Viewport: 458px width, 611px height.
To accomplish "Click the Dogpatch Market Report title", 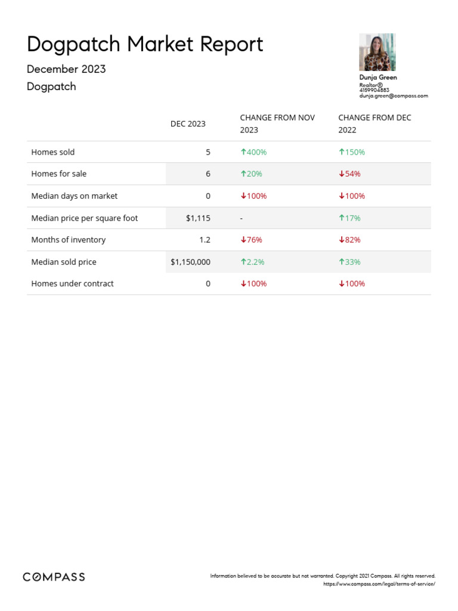I will pyautogui.click(x=145, y=44).
